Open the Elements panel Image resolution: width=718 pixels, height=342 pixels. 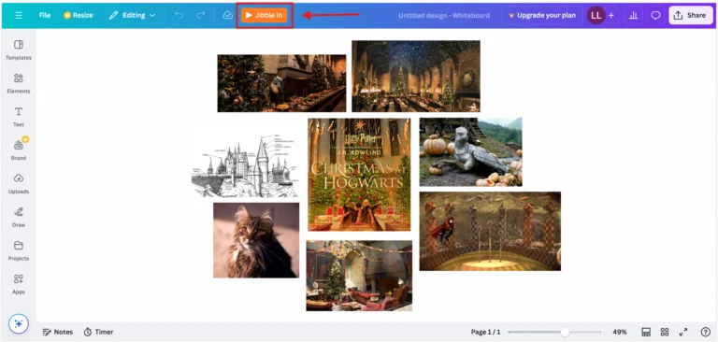19,83
